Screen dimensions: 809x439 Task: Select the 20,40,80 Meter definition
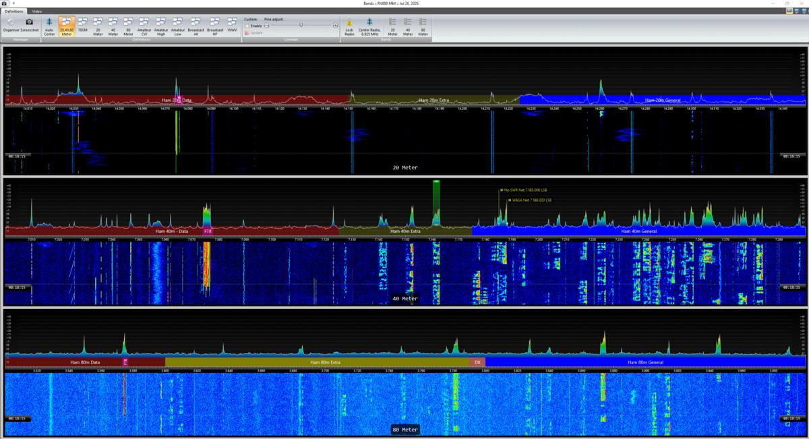[66, 26]
